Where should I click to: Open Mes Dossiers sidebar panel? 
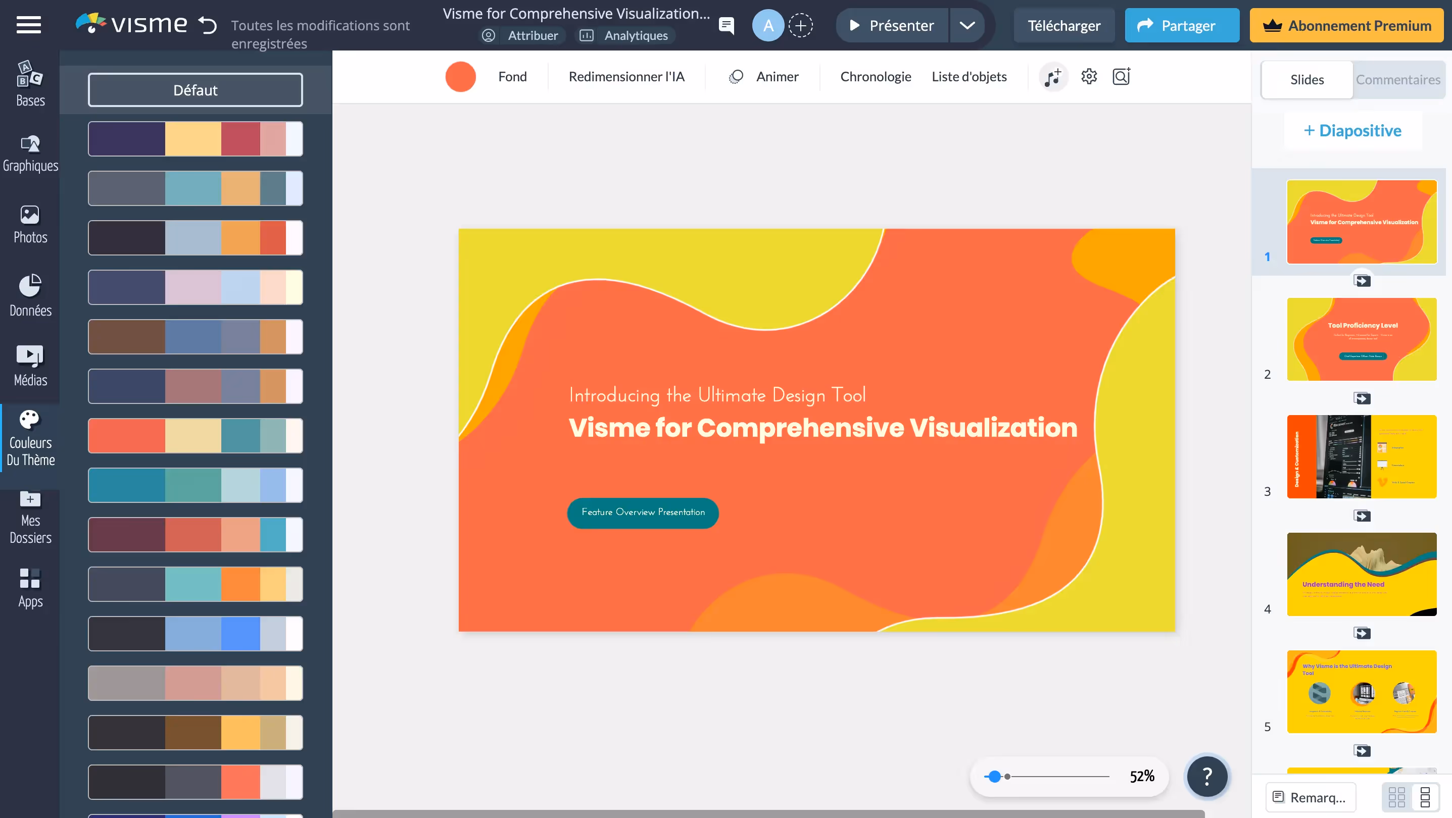tap(30, 517)
